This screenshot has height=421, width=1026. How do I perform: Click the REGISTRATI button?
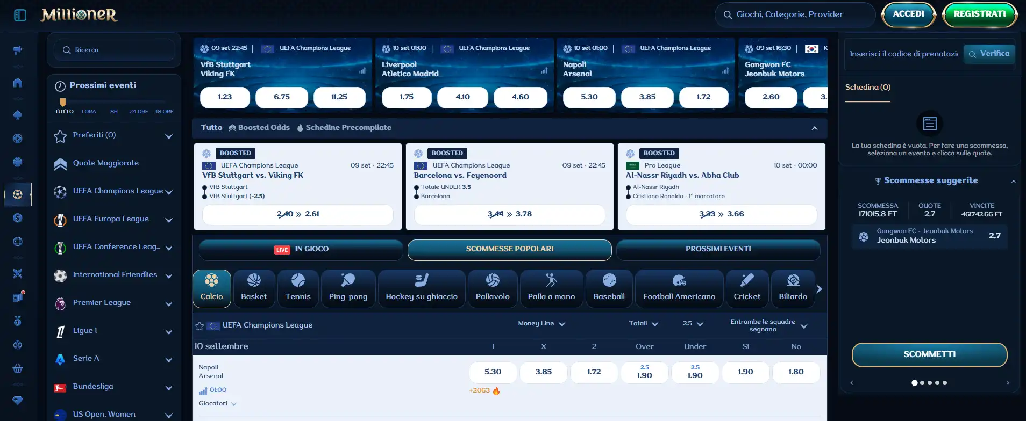point(979,14)
